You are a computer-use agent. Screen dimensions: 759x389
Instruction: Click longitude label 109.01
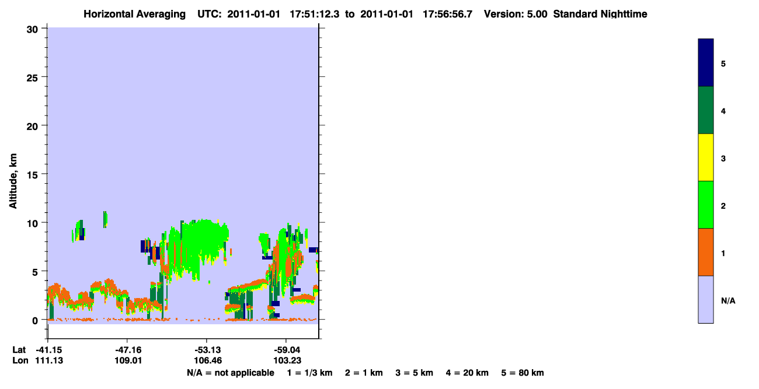(128, 360)
